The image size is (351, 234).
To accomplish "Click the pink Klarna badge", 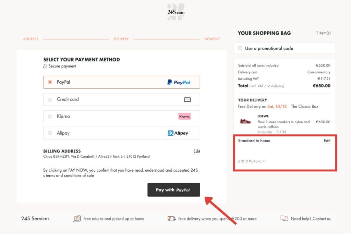I will point(184,116).
